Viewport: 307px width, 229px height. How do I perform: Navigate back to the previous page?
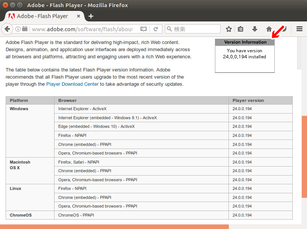tap(8, 29)
